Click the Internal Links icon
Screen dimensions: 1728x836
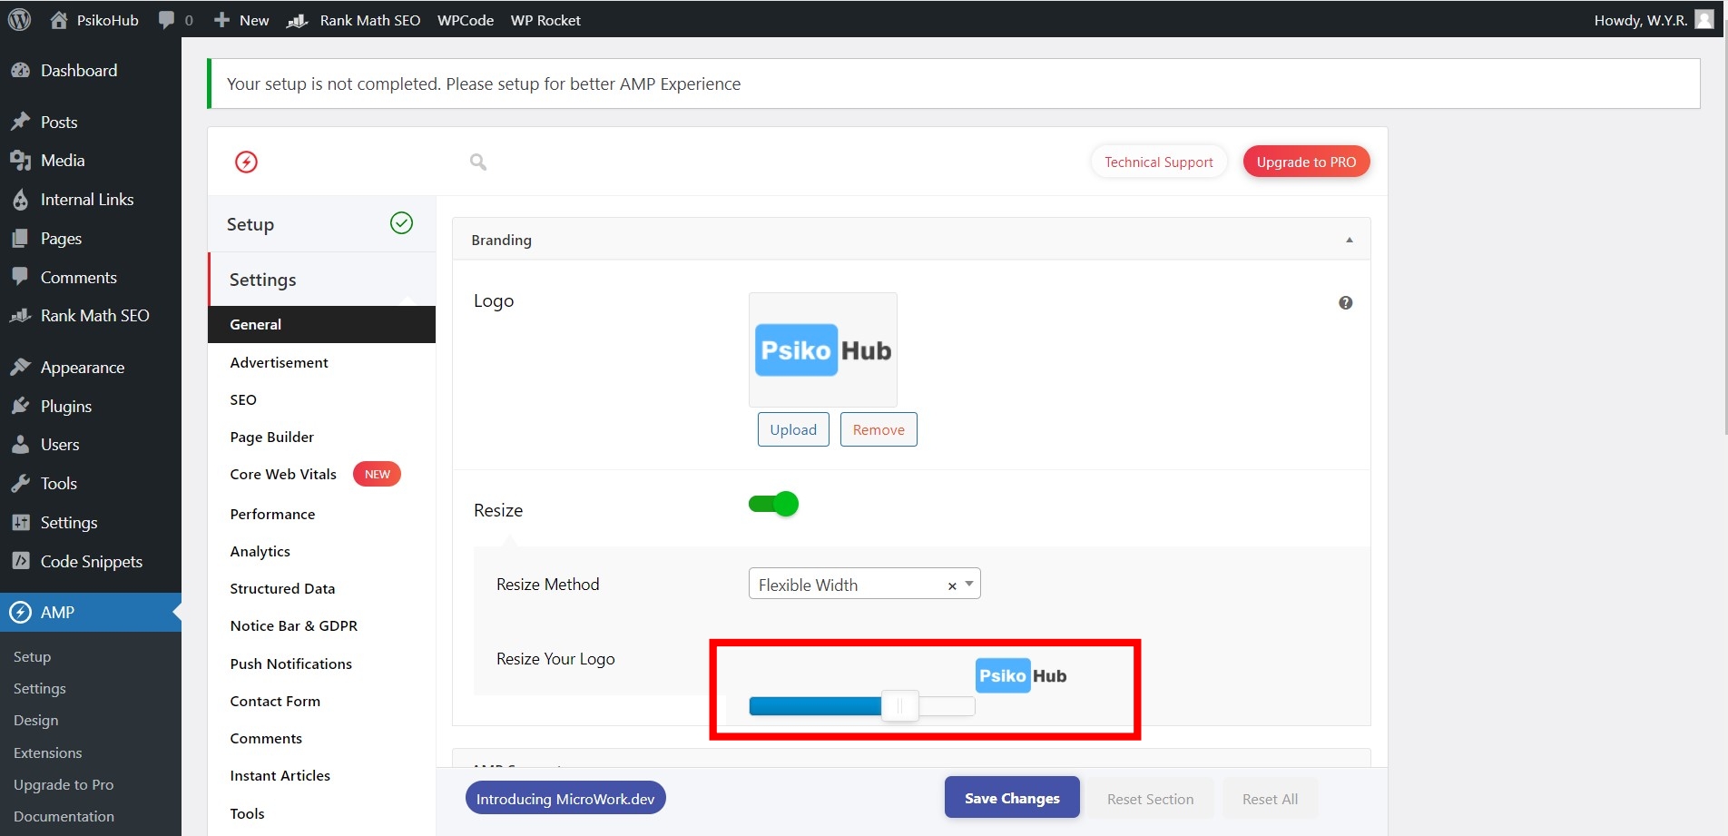click(x=21, y=200)
